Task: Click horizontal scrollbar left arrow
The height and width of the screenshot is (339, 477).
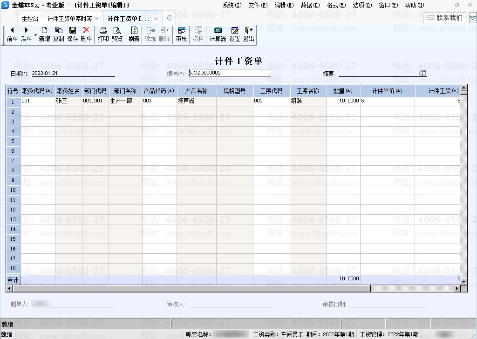Action: 9,288
